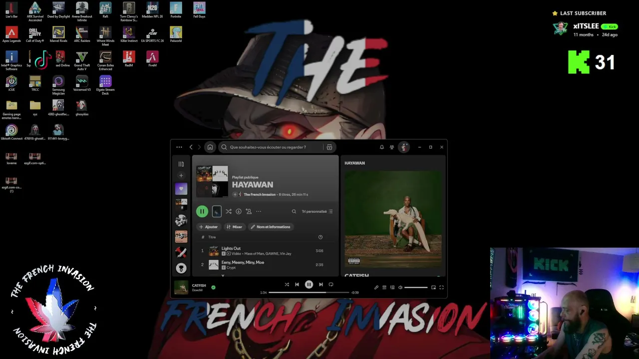This screenshot has height=359, width=639.
Task: Open Spotify notifications bell
Action: [382, 147]
